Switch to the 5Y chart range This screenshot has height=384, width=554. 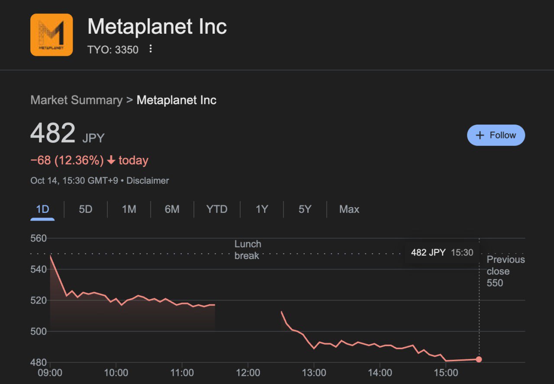[x=305, y=209]
